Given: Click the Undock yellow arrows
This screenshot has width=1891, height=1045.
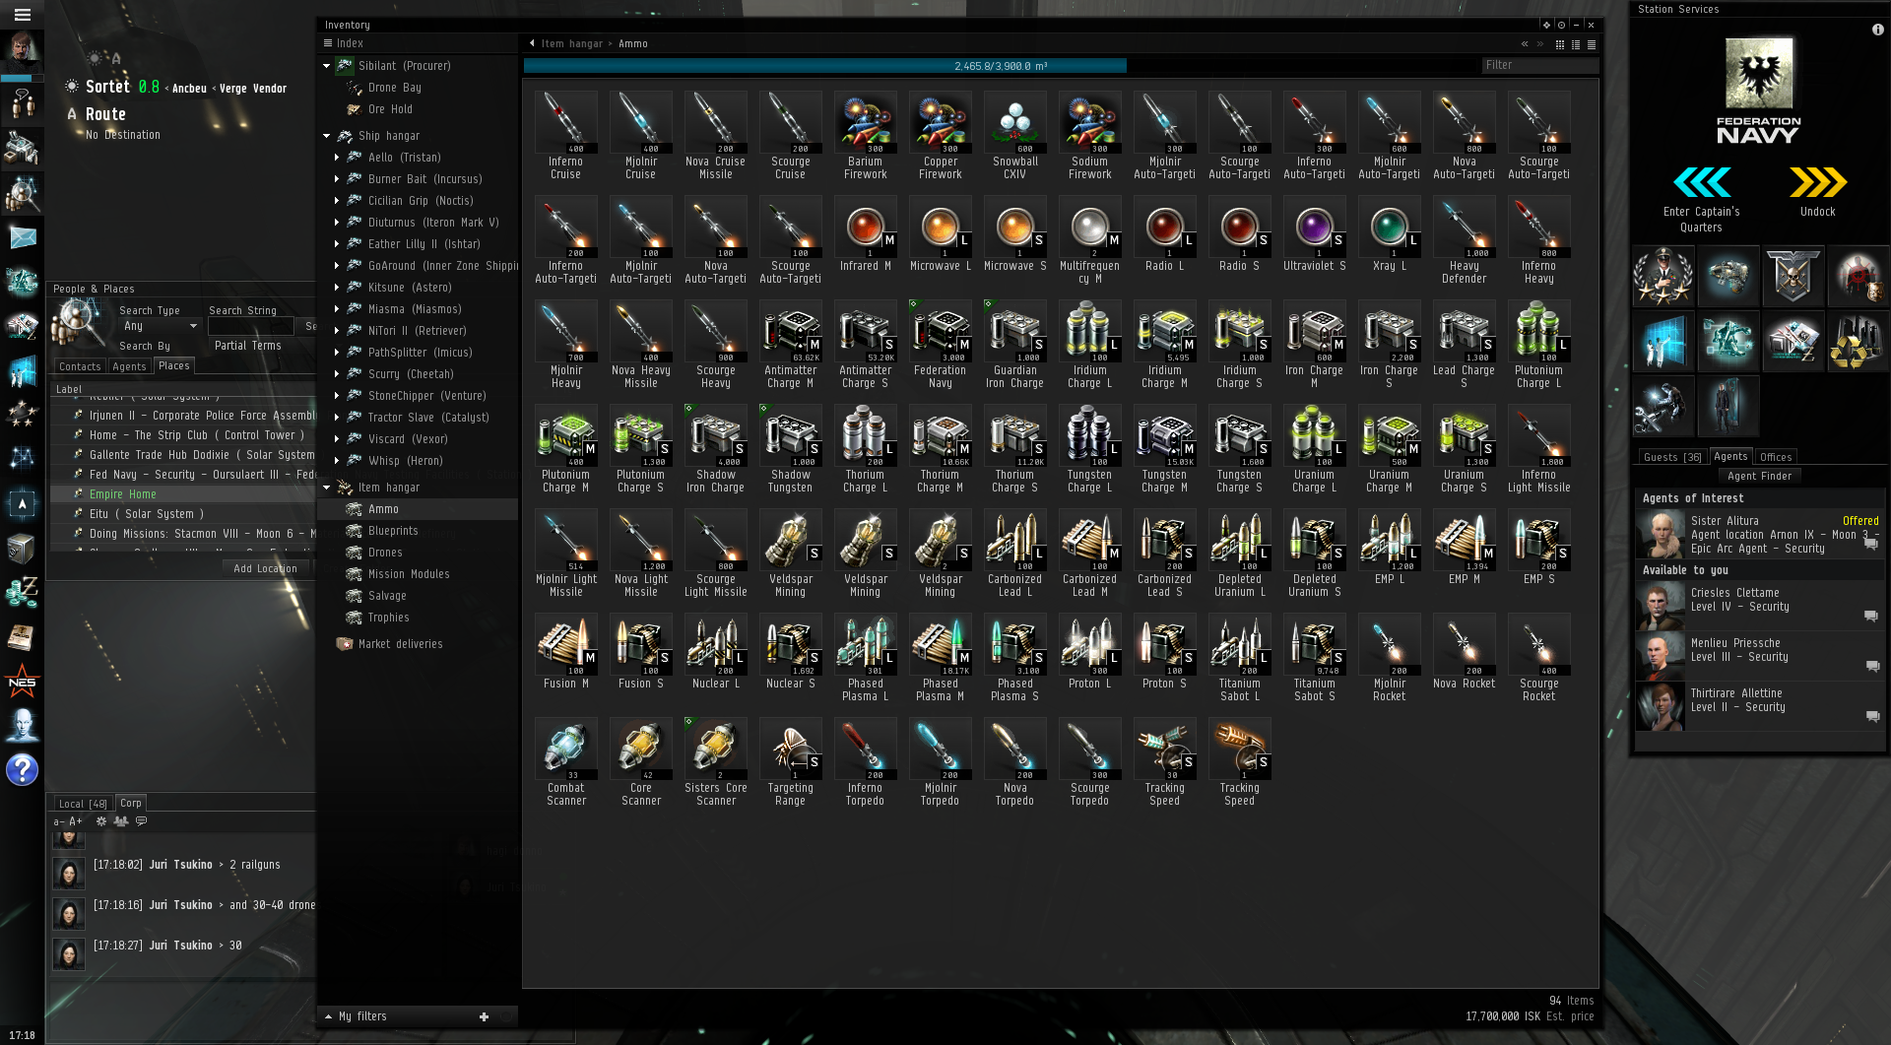Looking at the screenshot, I should coord(1817,183).
